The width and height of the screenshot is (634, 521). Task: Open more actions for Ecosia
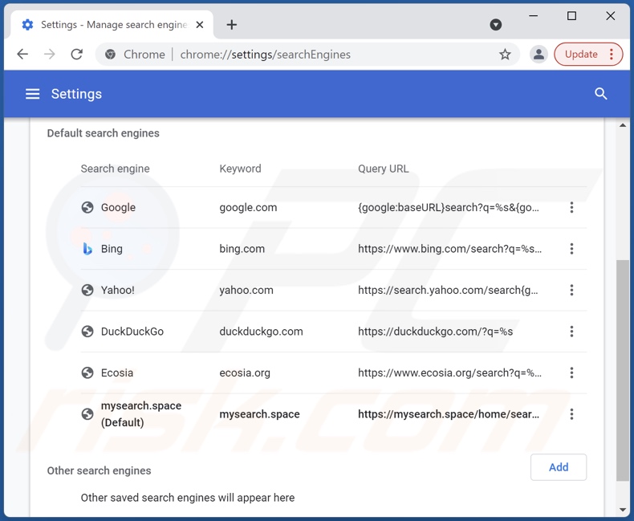[x=571, y=372]
